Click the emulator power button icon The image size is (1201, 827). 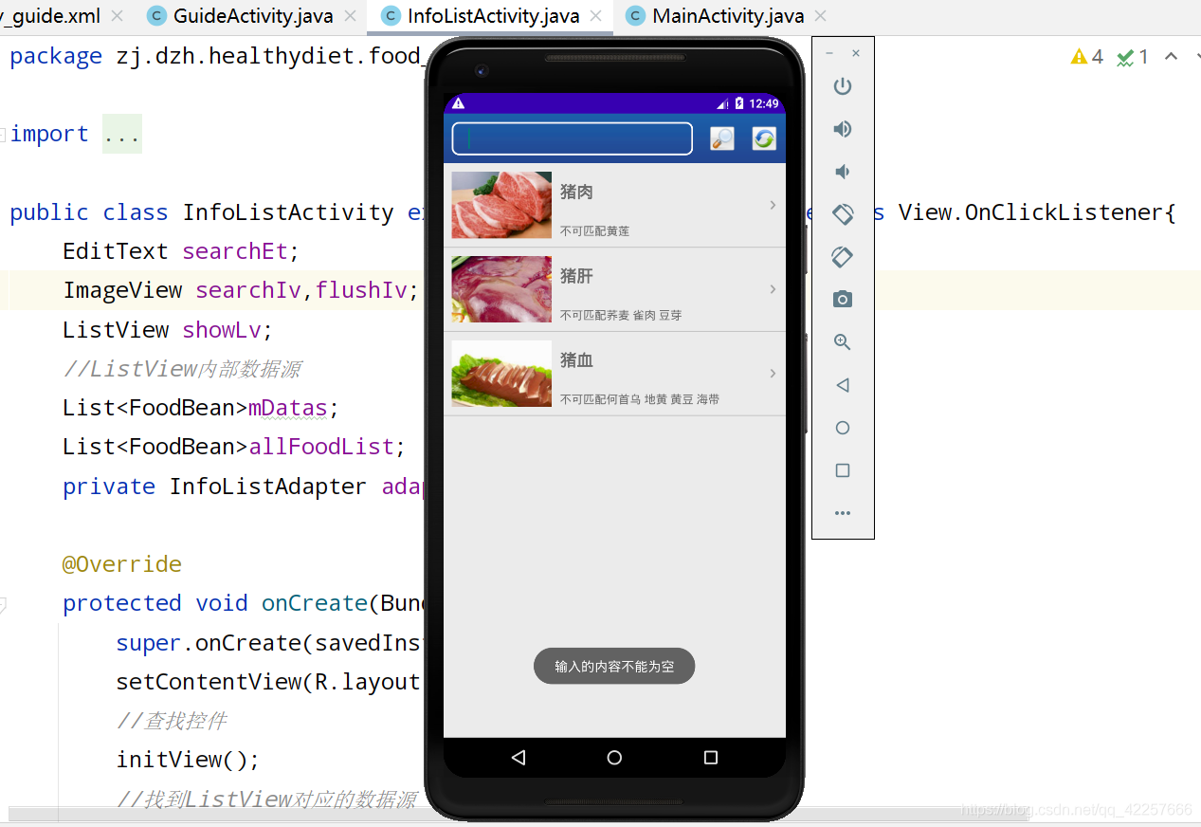pyautogui.click(x=842, y=86)
